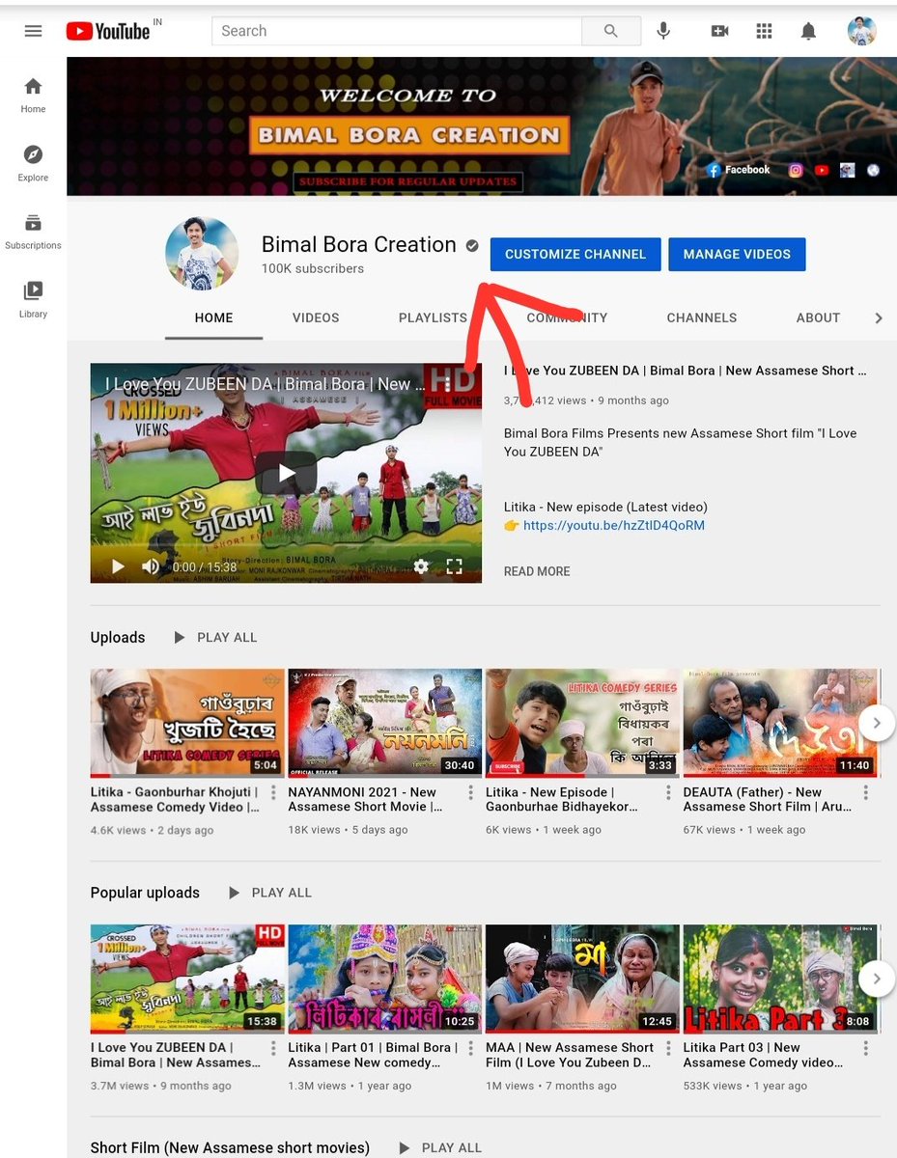
Task: Open Litika Part 03 thumbnail
Action: coord(780,979)
